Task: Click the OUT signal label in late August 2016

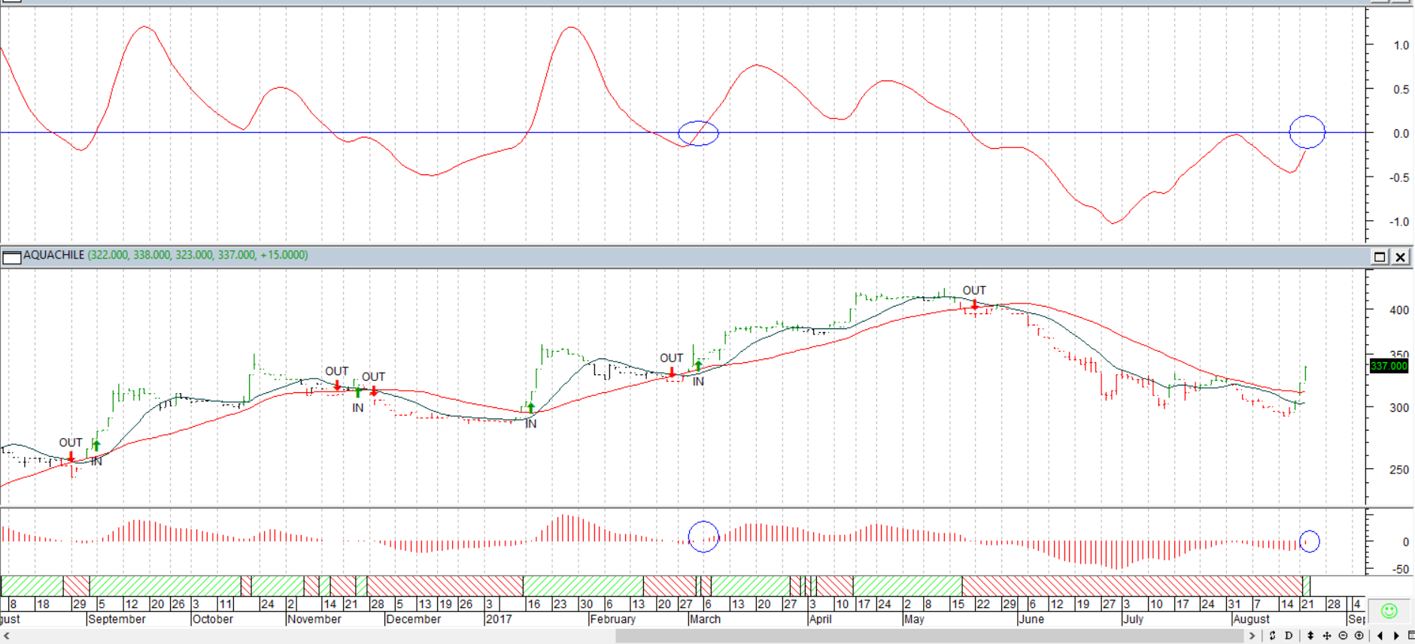Action: pos(71,443)
